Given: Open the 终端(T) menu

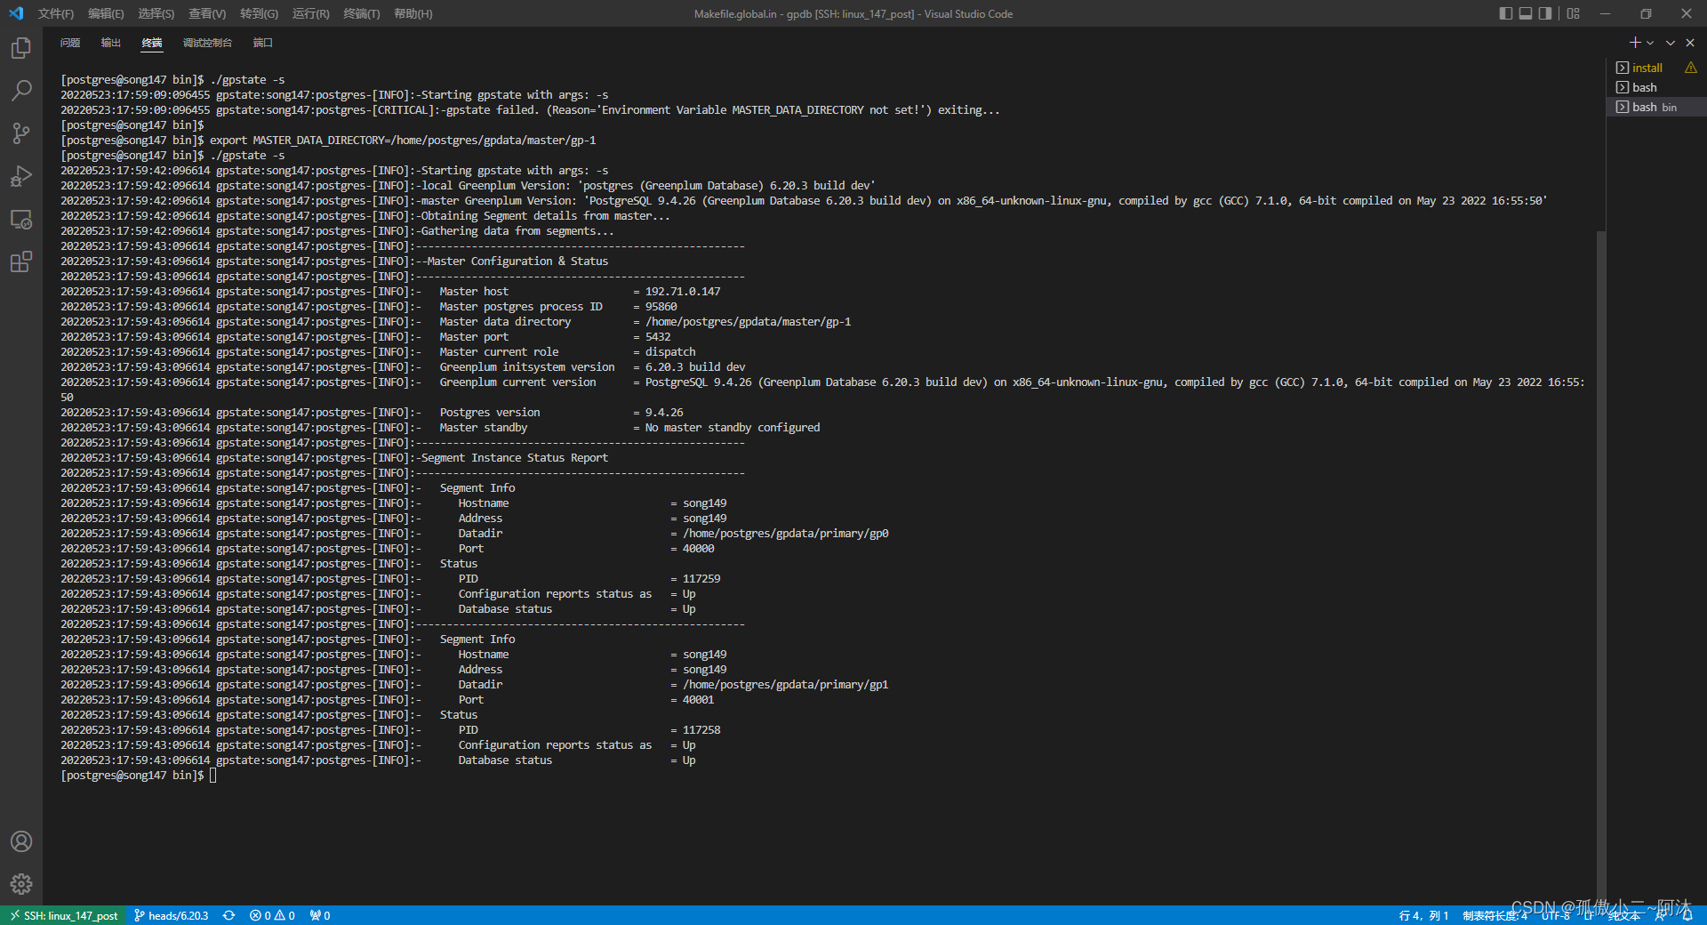Looking at the screenshot, I should [x=361, y=13].
